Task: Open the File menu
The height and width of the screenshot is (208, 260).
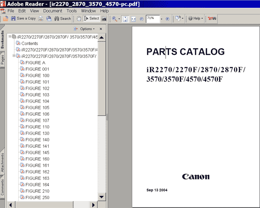Action: tap(11, 11)
